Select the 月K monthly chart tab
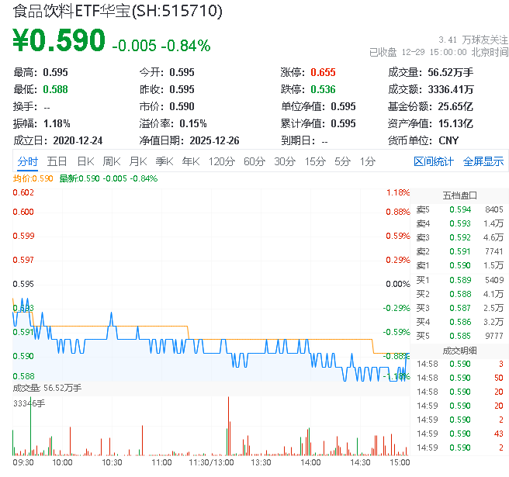The width and height of the screenshot is (509, 477). pos(137,161)
